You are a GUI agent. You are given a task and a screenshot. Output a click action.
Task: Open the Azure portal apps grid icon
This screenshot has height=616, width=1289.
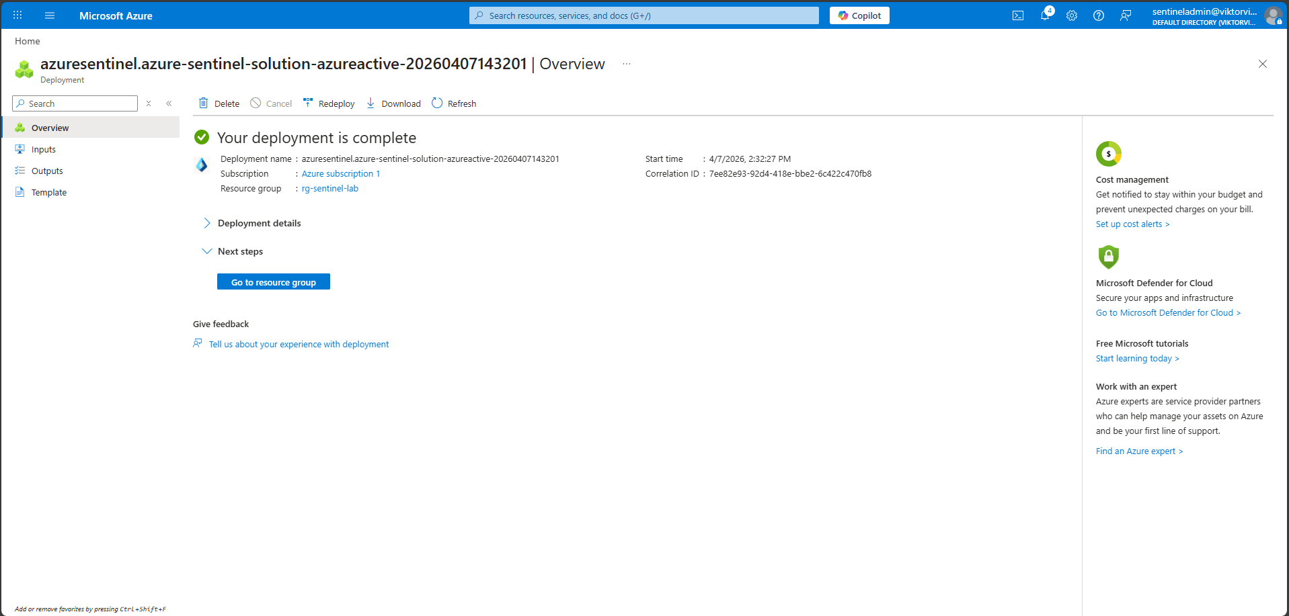pos(17,15)
